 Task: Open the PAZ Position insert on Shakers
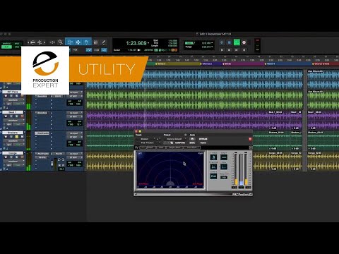pos(42,133)
